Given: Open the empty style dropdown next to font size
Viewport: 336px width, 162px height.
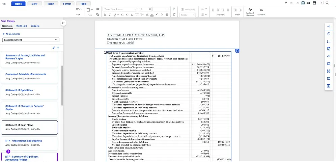Looking at the screenshot, I should point(161,9).
